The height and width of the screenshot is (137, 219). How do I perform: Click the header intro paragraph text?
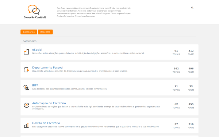click(94, 12)
